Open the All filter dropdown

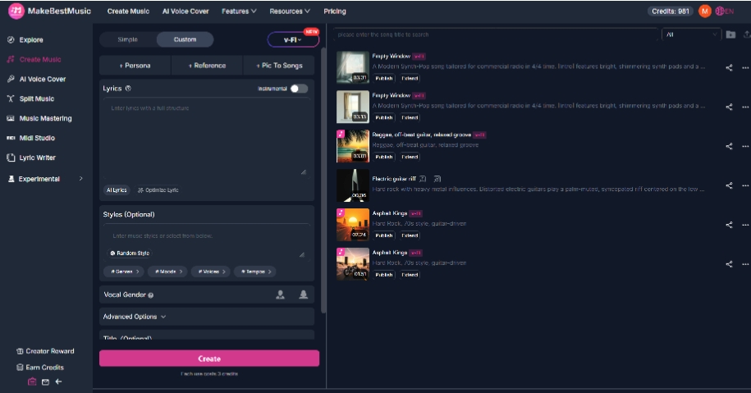coord(691,34)
